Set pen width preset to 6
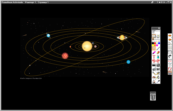 click(157, 41)
